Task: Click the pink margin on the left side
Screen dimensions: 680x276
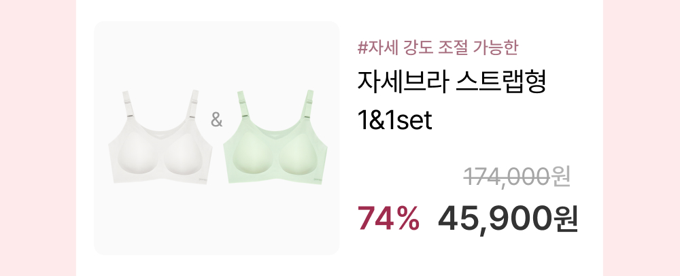Action: click(37, 138)
